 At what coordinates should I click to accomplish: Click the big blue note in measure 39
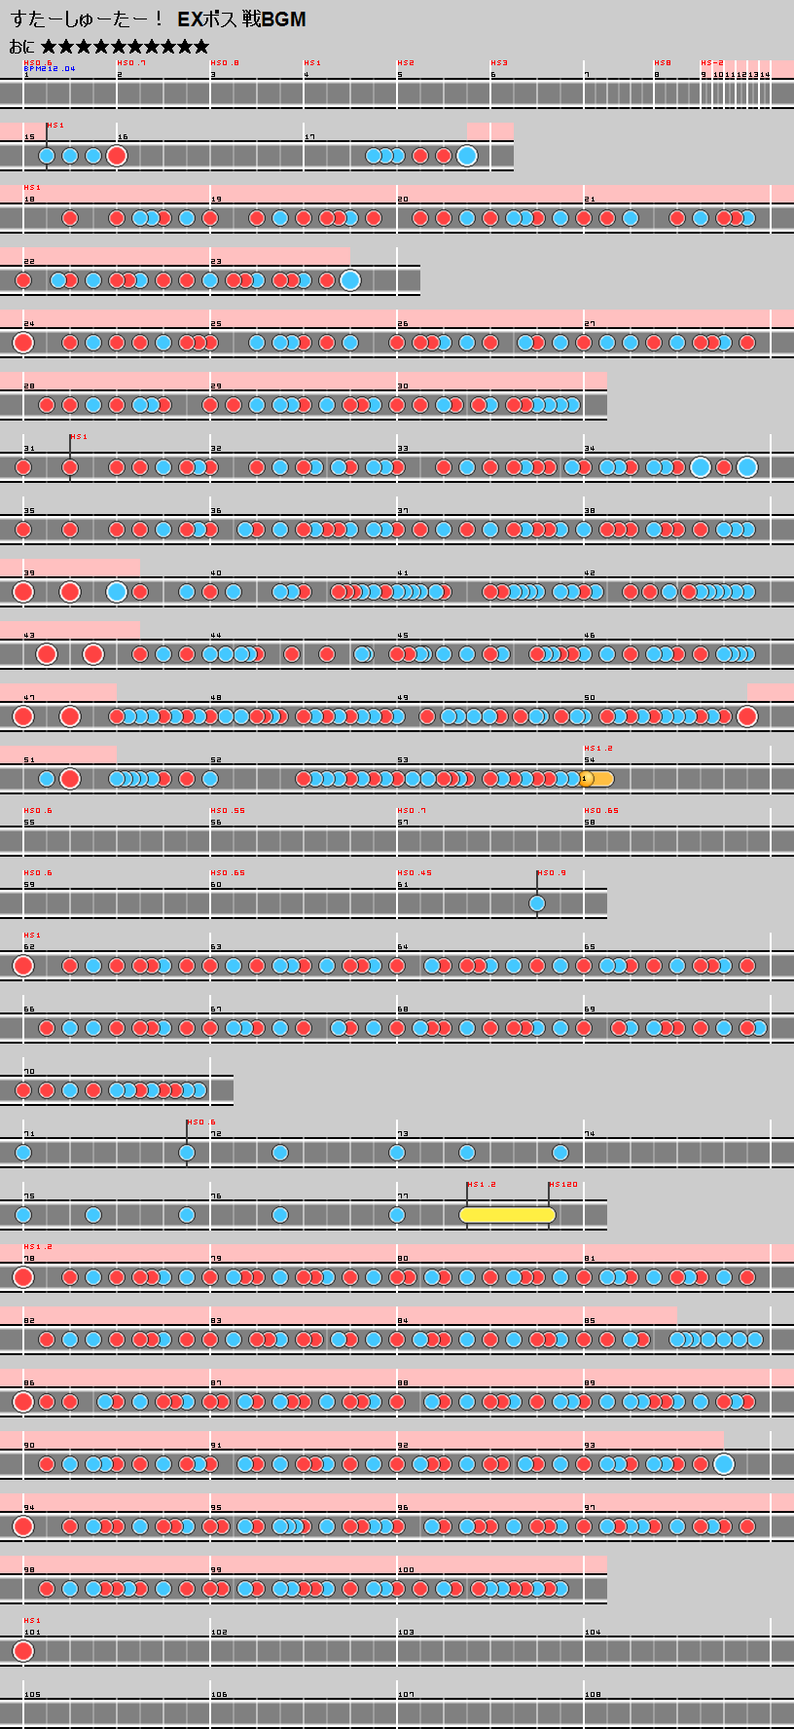117,592
